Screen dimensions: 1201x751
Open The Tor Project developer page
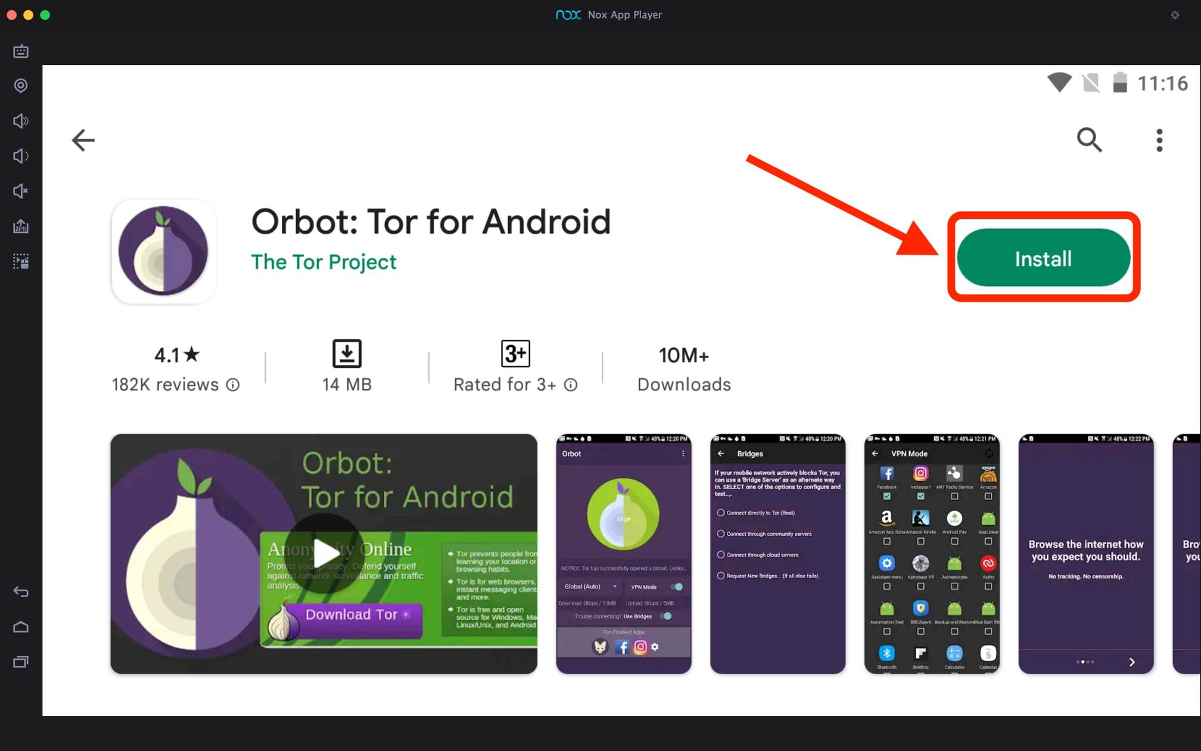(323, 262)
